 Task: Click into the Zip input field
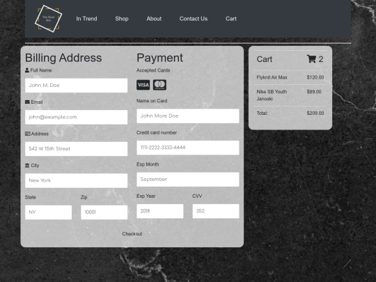click(x=104, y=212)
